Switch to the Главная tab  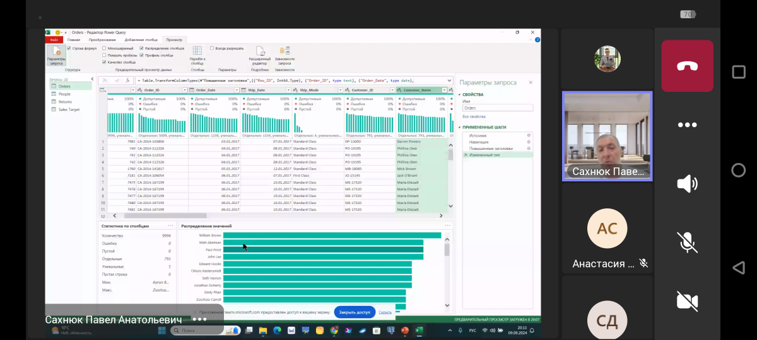[x=74, y=39]
